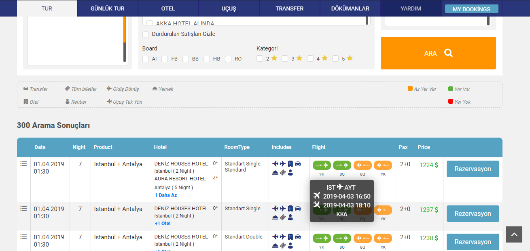The image size is (530, 251).
Task: Expand hotels via '1 Daha Az' link
Action: point(165,195)
